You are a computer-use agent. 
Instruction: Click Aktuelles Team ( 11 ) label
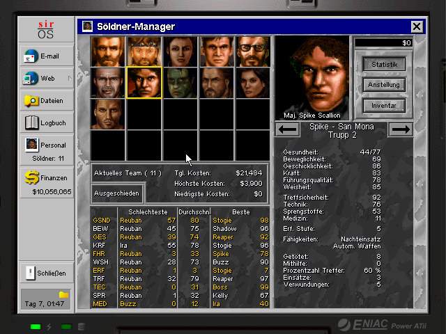pyautogui.click(x=128, y=173)
